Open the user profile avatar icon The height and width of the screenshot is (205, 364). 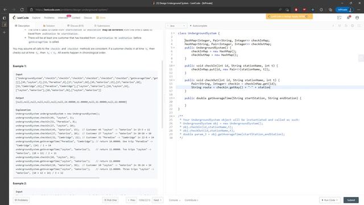coord(357,18)
